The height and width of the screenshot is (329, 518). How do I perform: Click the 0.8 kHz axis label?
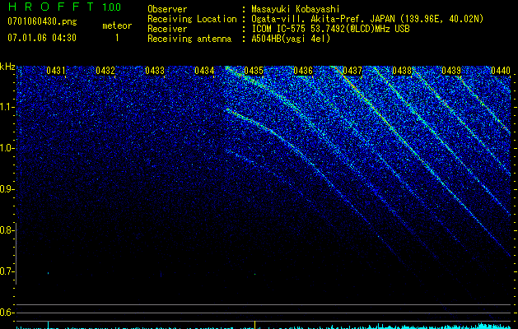tap(5, 230)
